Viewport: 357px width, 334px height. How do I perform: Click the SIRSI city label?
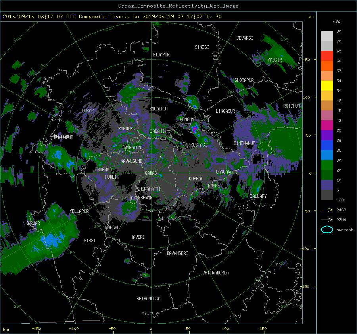tap(90, 241)
